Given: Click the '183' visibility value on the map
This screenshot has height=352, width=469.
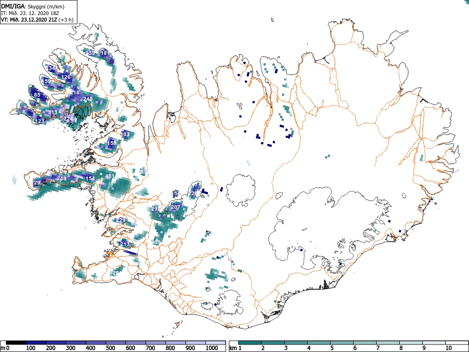Looking at the screenshot, I should coord(125,134).
